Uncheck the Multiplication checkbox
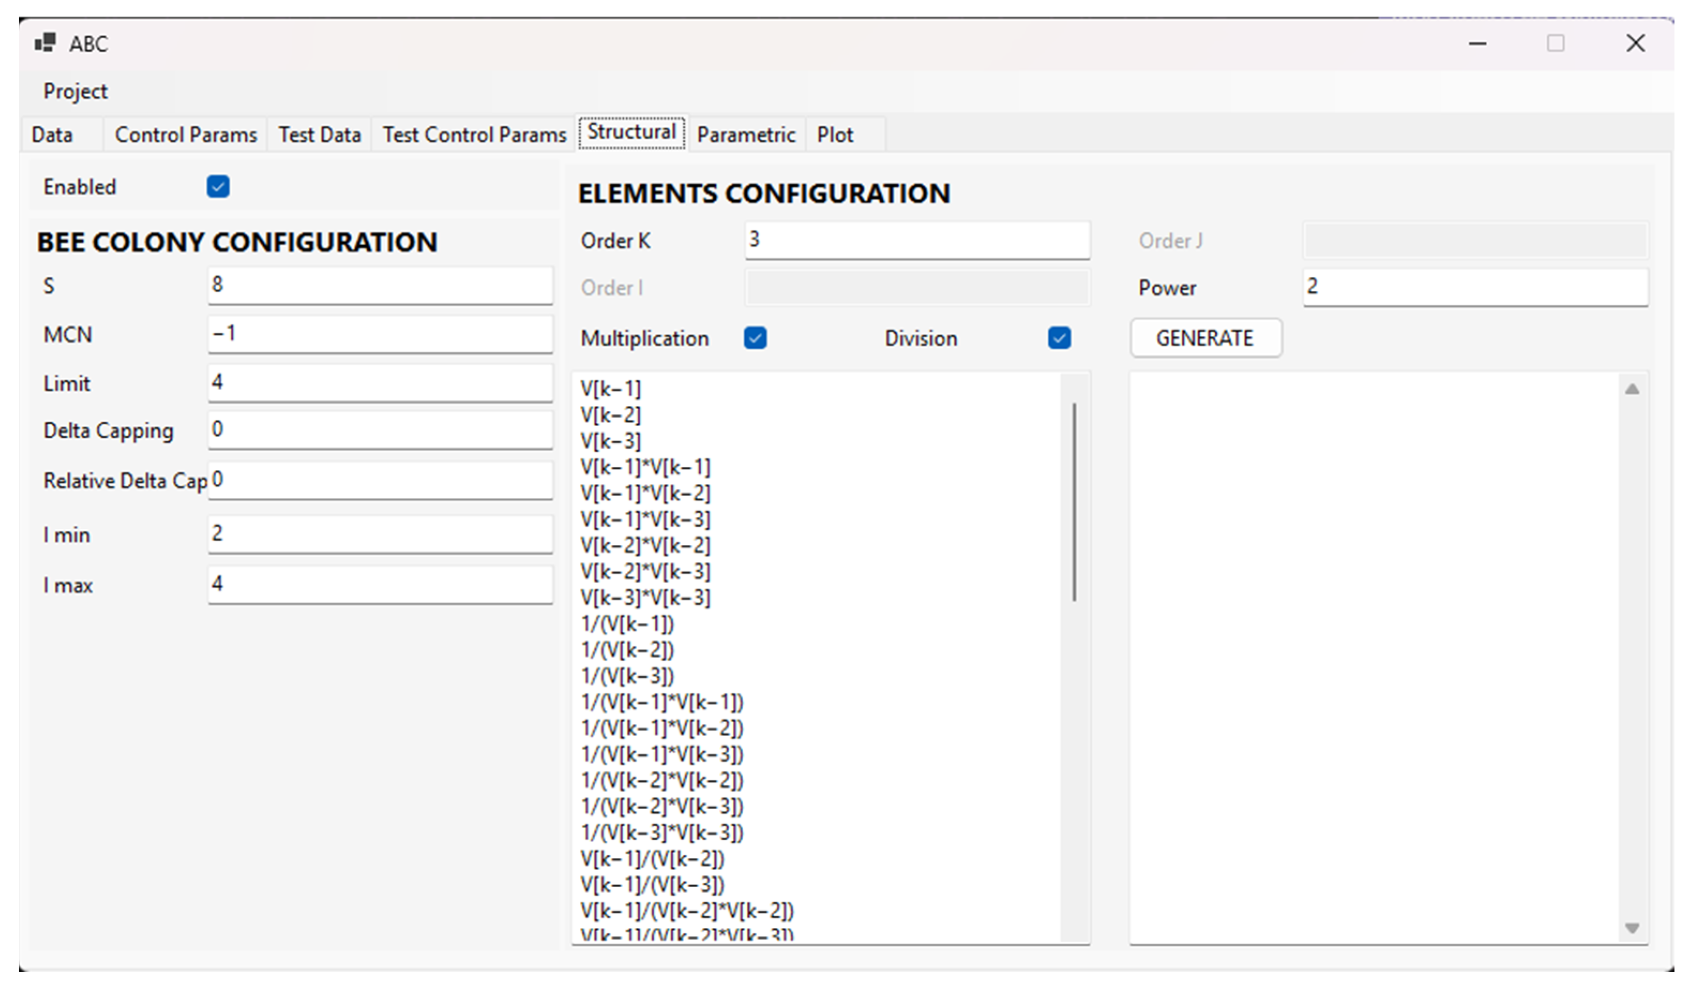Viewport: 1690px width, 991px height. point(755,338)
